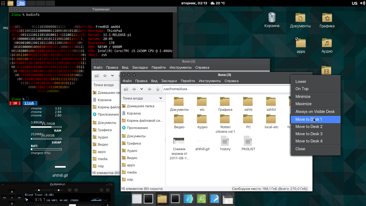
Task: Toggle the equalizer button in Audacious
Action: point(70,190)
